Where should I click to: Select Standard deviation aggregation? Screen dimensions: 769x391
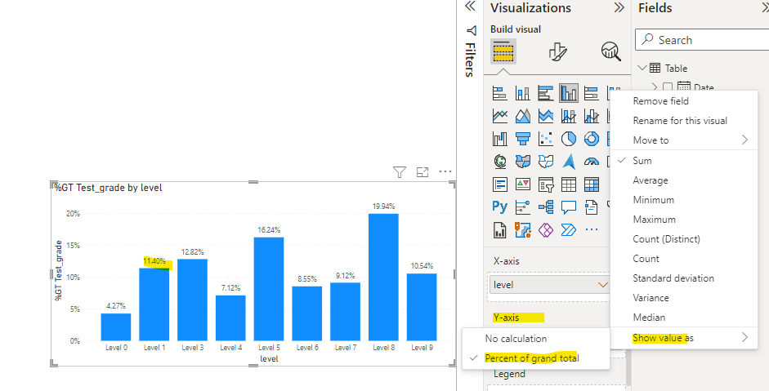click(x=683, y=278)
